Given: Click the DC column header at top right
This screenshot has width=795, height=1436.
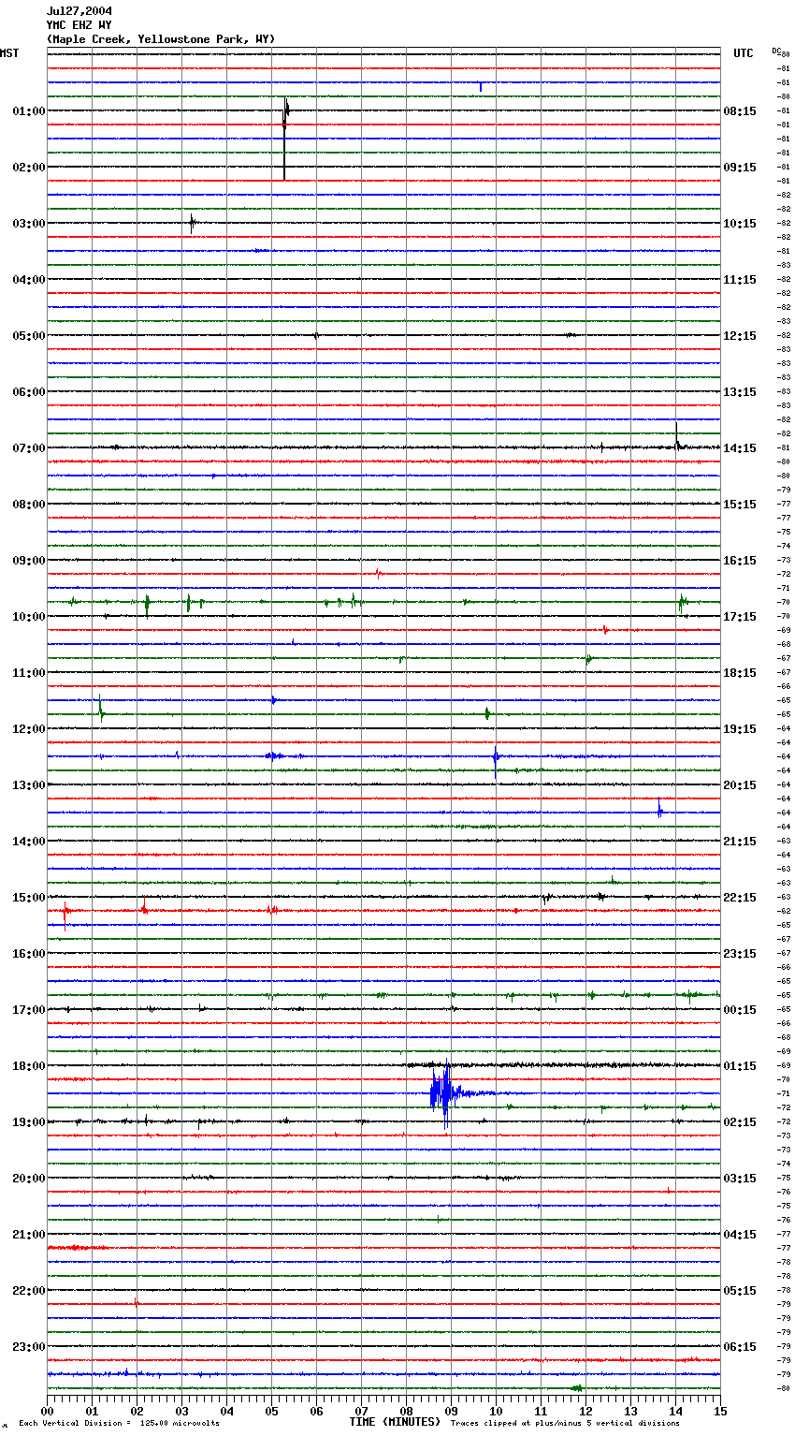Looking at the screenshot, I should click(x=776, y=51).
